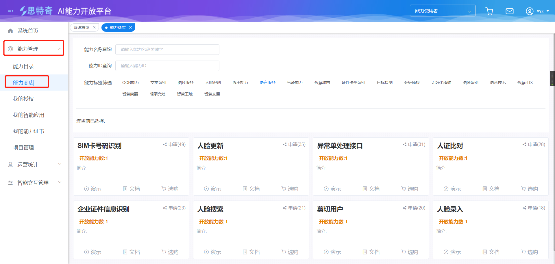The height and width of the screenshot is (264, 555).
Task: Filter by 智慧城市 tag
Action: click(322, 83)
